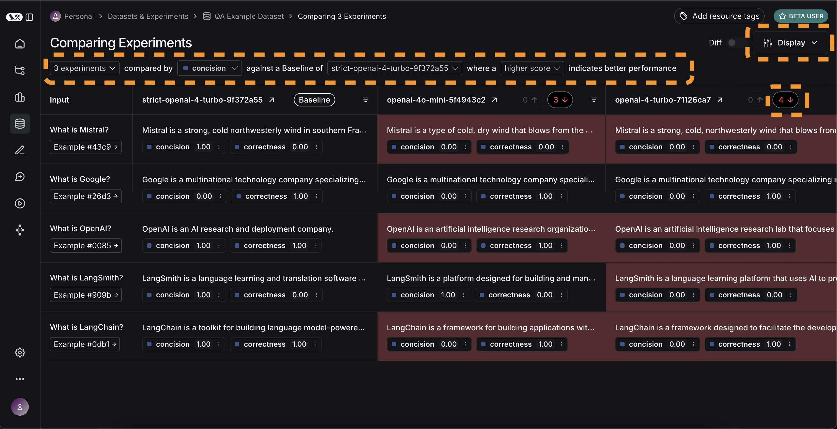Open the Playground play-circle sidebar icon
This screenshot has width=837, height=429.
pyautogui.click(x=20, y=204)
